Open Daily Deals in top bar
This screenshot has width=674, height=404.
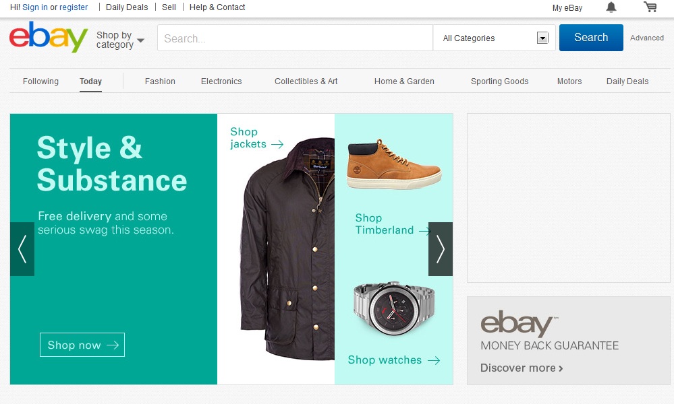pos(127,7)
